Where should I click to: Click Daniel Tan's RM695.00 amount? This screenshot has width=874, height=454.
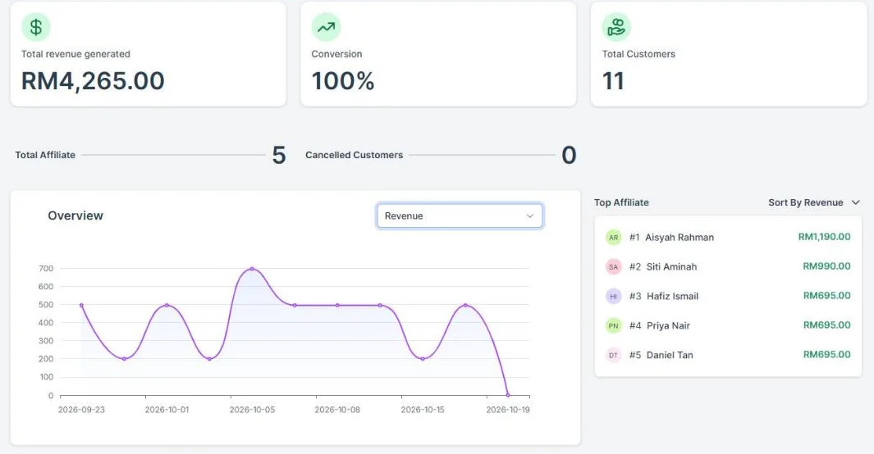click(826, 354)
